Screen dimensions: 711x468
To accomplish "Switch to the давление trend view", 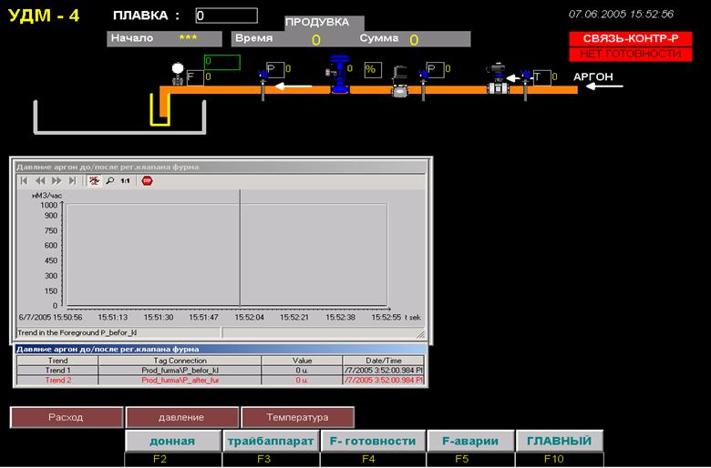I will pyautogui.click(x=181, y=417).
